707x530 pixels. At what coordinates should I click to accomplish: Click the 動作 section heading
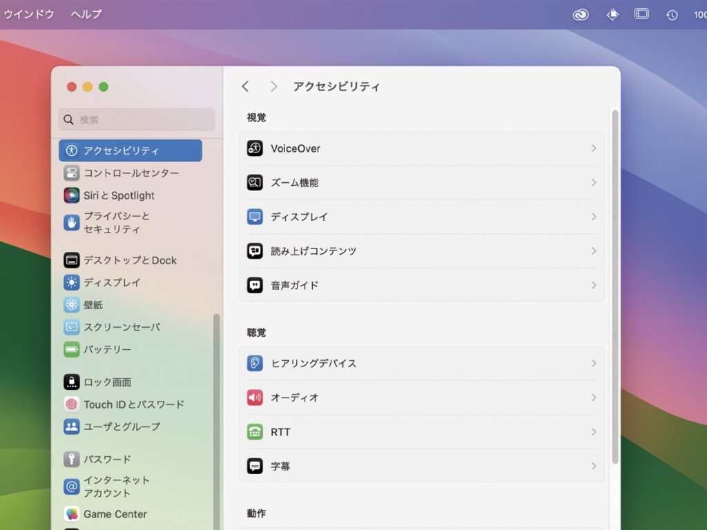[x=256, y=513]
